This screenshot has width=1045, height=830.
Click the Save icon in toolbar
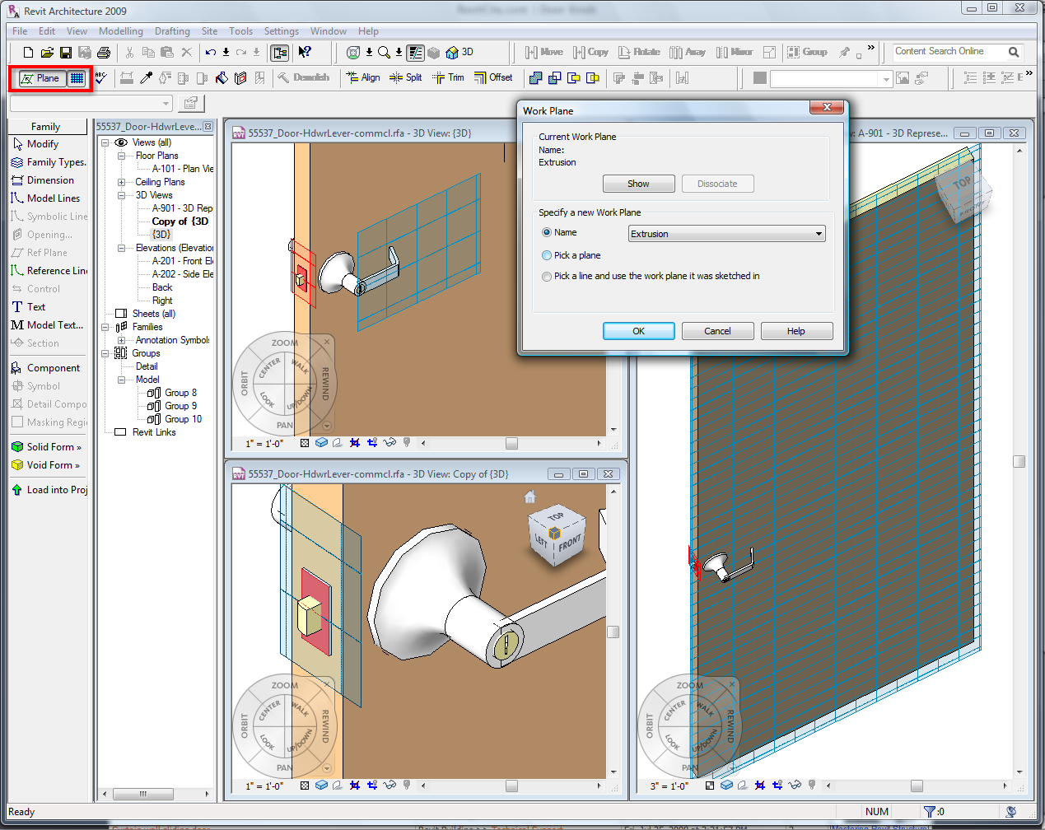tap(66, 53)
